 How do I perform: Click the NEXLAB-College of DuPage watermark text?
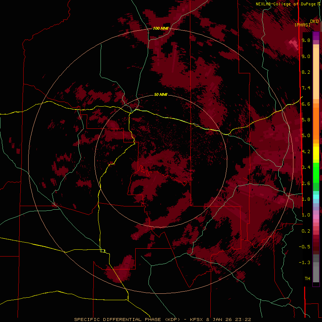[x=287, y=4]
